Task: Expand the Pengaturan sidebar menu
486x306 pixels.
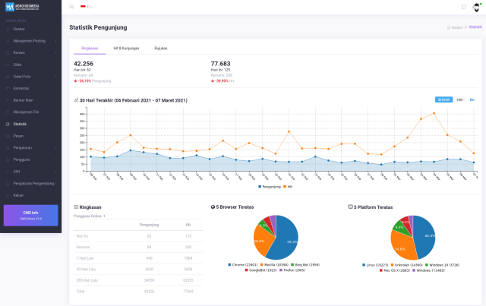Action: tap(23, 148)
